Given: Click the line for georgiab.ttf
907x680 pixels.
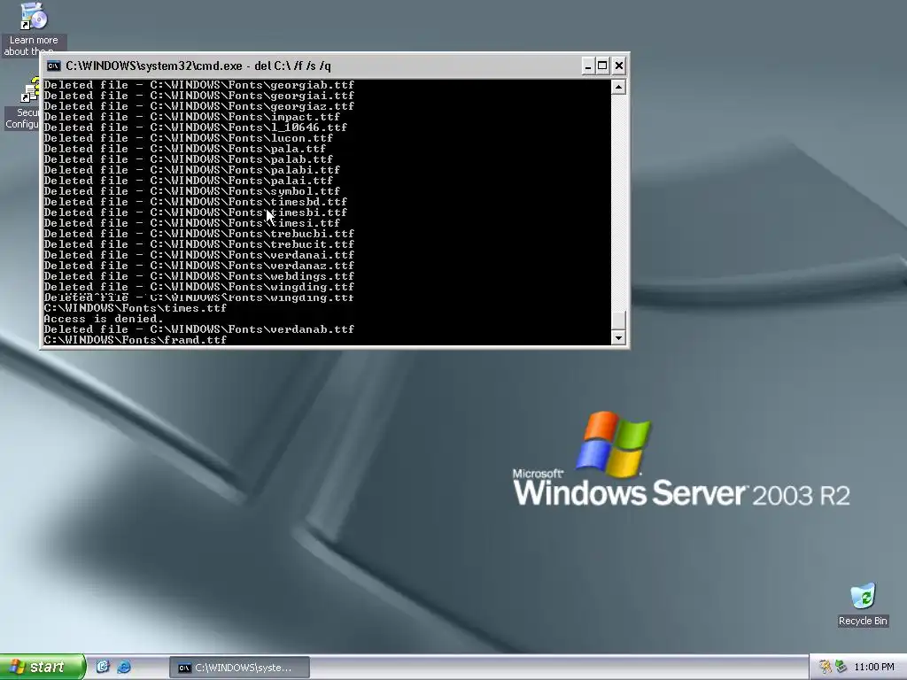Looking at the screenshot, I should (199, 85).
